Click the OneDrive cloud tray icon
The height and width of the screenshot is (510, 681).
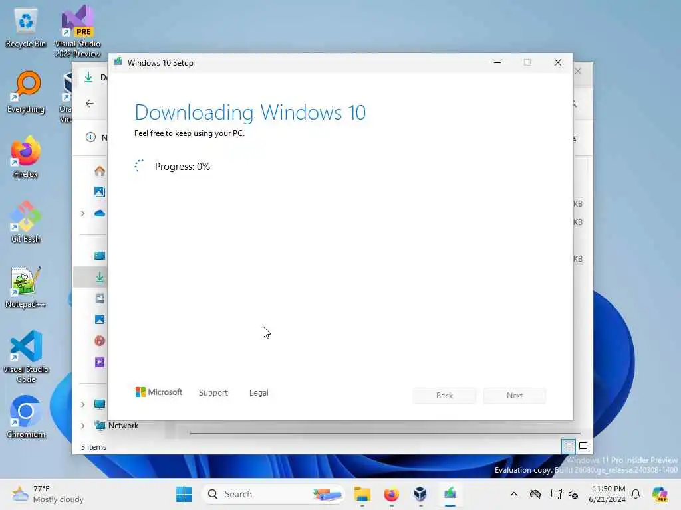(535, 494)
